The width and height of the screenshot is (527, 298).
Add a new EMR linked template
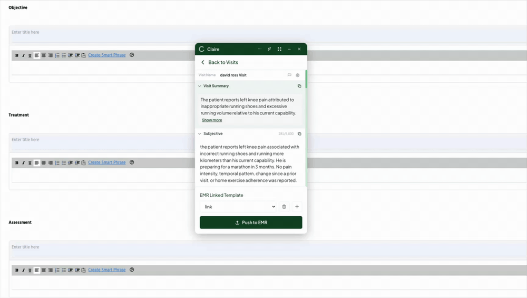(297, 207)
